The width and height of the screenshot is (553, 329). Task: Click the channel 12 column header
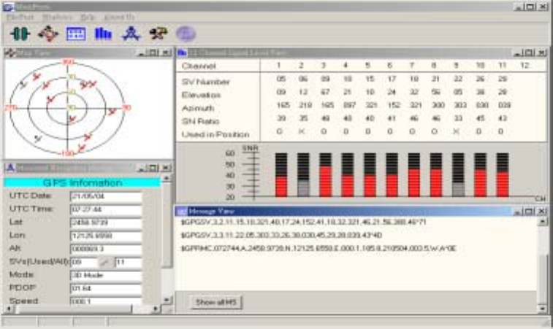point(525,66)
